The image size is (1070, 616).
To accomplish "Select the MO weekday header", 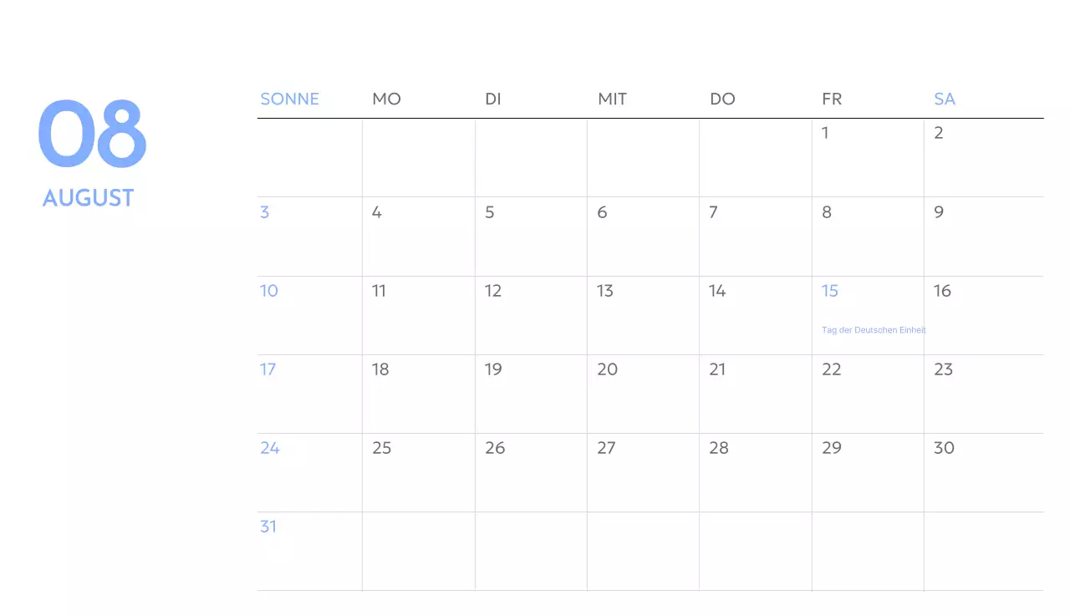I will (x=386, y=99).
